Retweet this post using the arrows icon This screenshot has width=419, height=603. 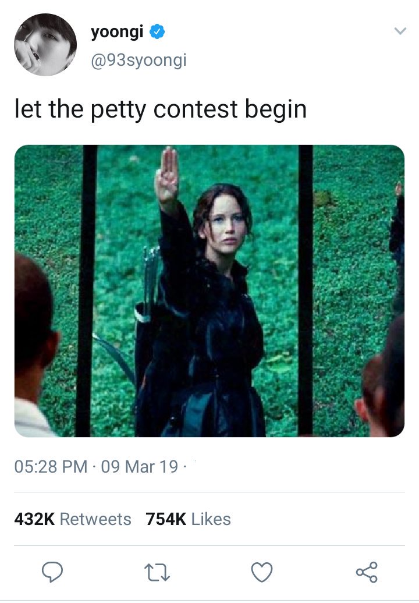tap(157, 572)
